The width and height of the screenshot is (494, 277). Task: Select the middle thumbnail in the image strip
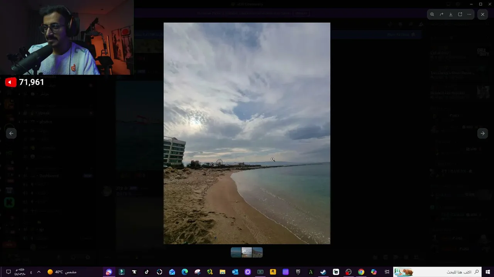coord(247,252)
